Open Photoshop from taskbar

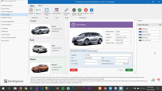(73, 88)
